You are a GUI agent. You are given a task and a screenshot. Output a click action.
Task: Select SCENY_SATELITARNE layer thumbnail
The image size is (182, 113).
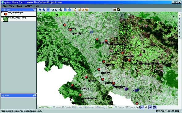(x=6, y=19)
